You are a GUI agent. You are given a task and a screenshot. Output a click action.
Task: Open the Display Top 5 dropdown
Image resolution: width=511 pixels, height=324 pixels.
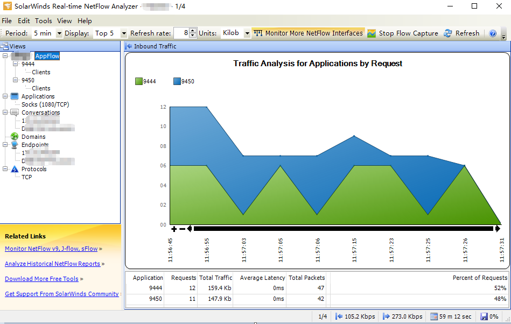pyautogui.click(x=124, y=33)
